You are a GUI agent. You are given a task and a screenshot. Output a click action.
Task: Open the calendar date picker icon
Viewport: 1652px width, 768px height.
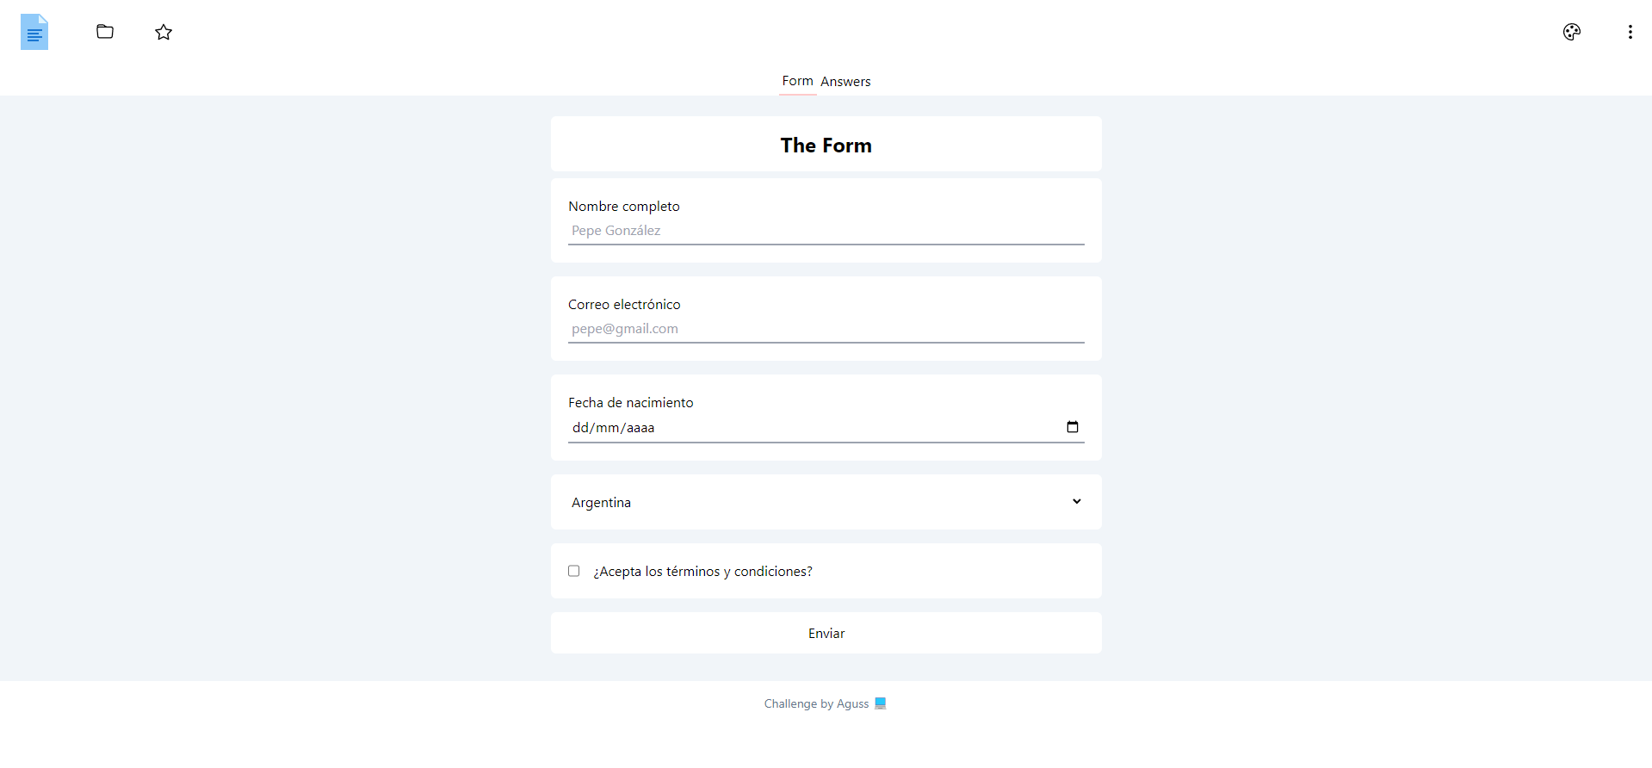[x=1073, y=427]
